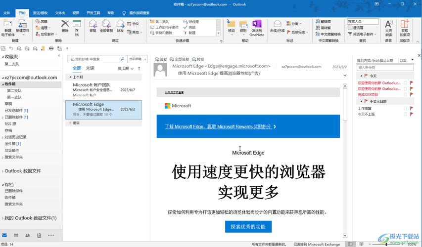422x247 pixels.
Task: Open the 按日期 sort dropdown
Action: tap(126, 69)
